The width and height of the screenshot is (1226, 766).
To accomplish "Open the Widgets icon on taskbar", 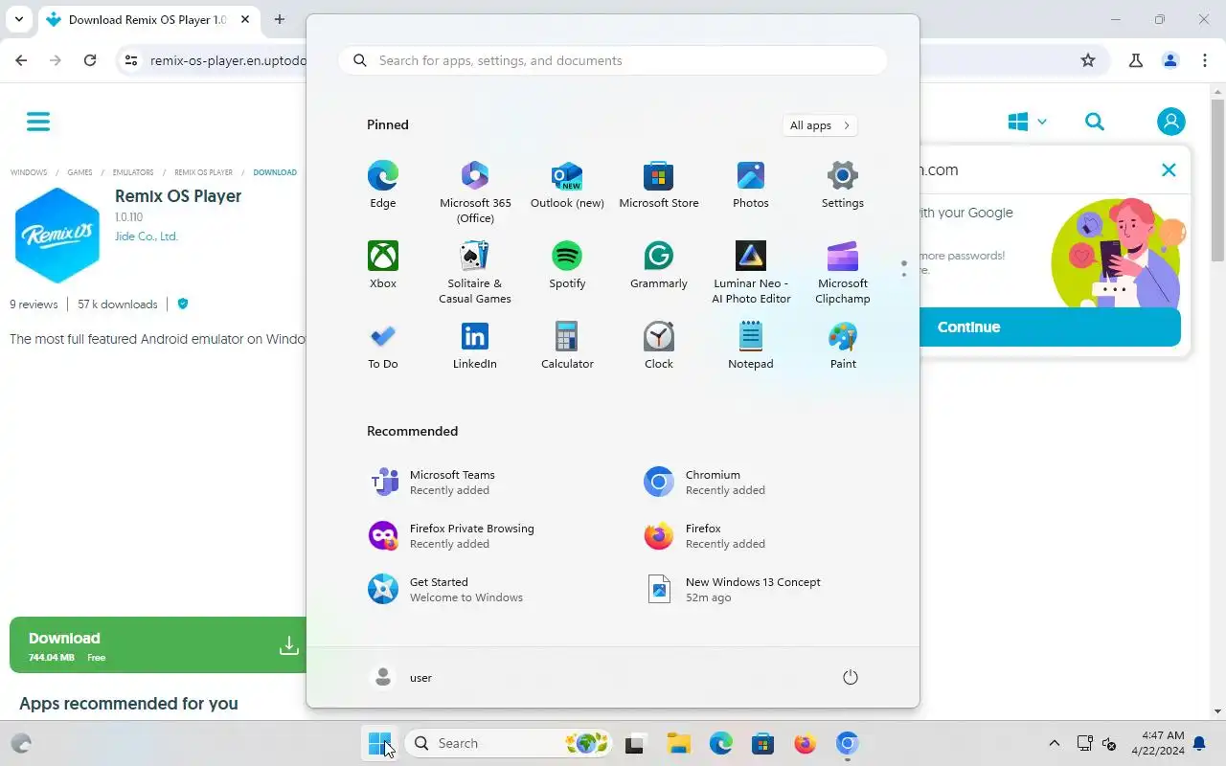I will (21, 743).
